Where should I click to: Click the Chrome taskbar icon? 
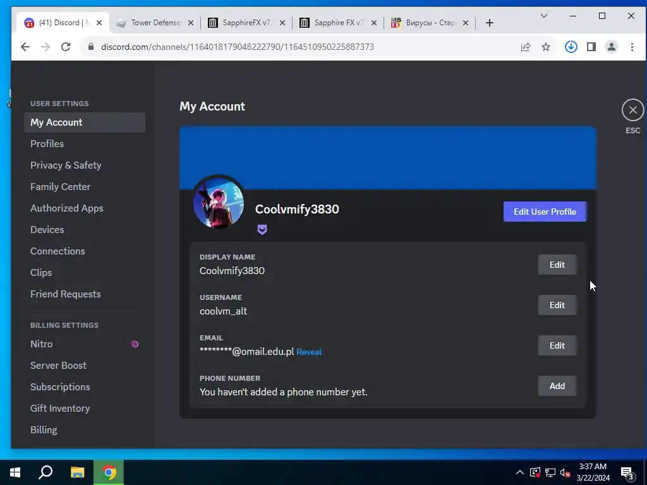pyautogui.click(x=109, y=472)
